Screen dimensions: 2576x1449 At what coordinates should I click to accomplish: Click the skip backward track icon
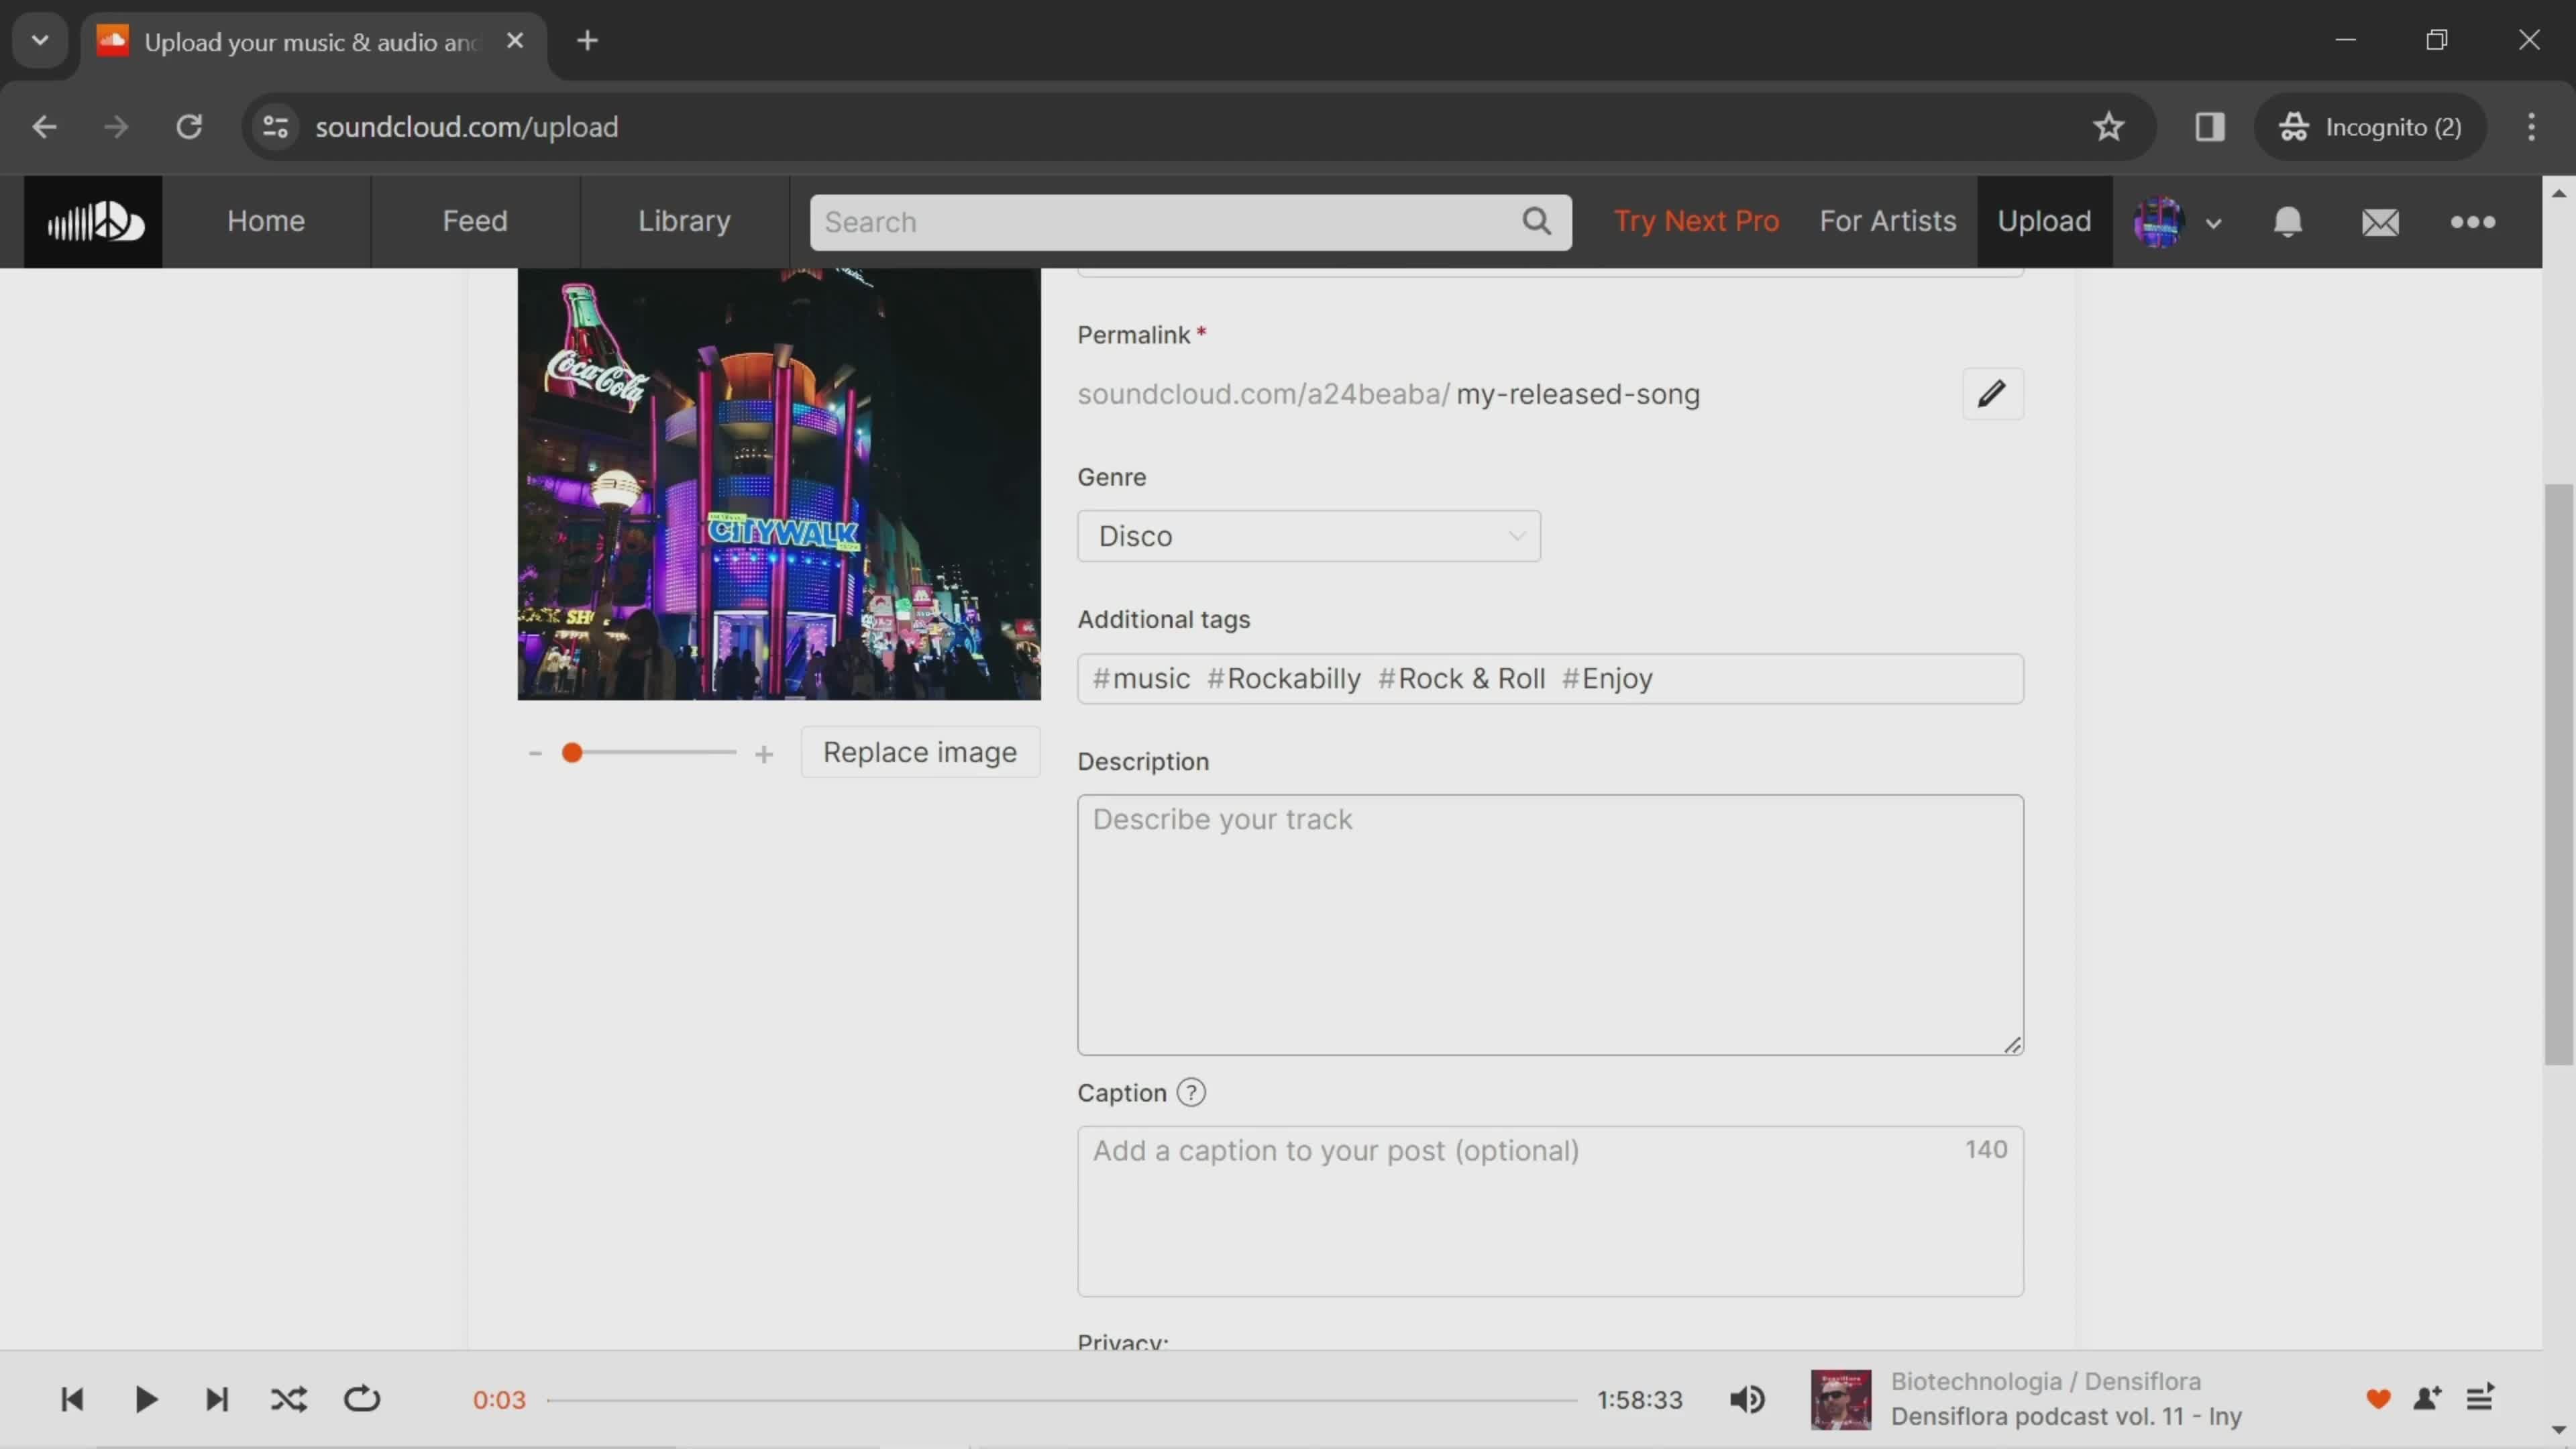click(x=70, y=1399)
